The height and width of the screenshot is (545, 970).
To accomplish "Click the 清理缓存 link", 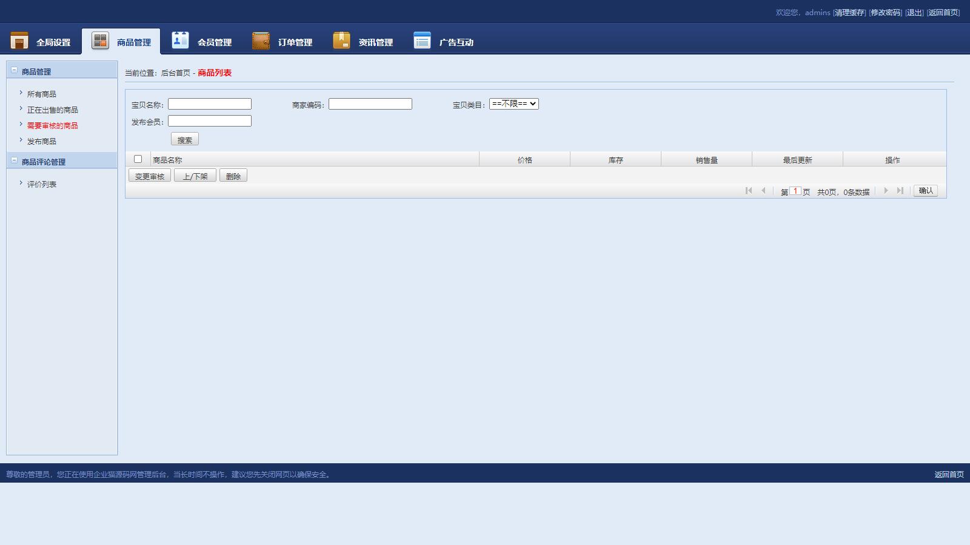I will (x=849, y=13).
